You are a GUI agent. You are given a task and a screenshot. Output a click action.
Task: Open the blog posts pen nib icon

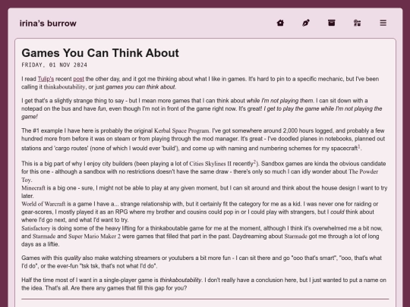coord(306,23)
